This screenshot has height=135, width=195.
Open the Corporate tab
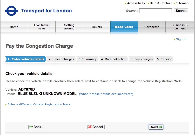[x=152, y=27]
